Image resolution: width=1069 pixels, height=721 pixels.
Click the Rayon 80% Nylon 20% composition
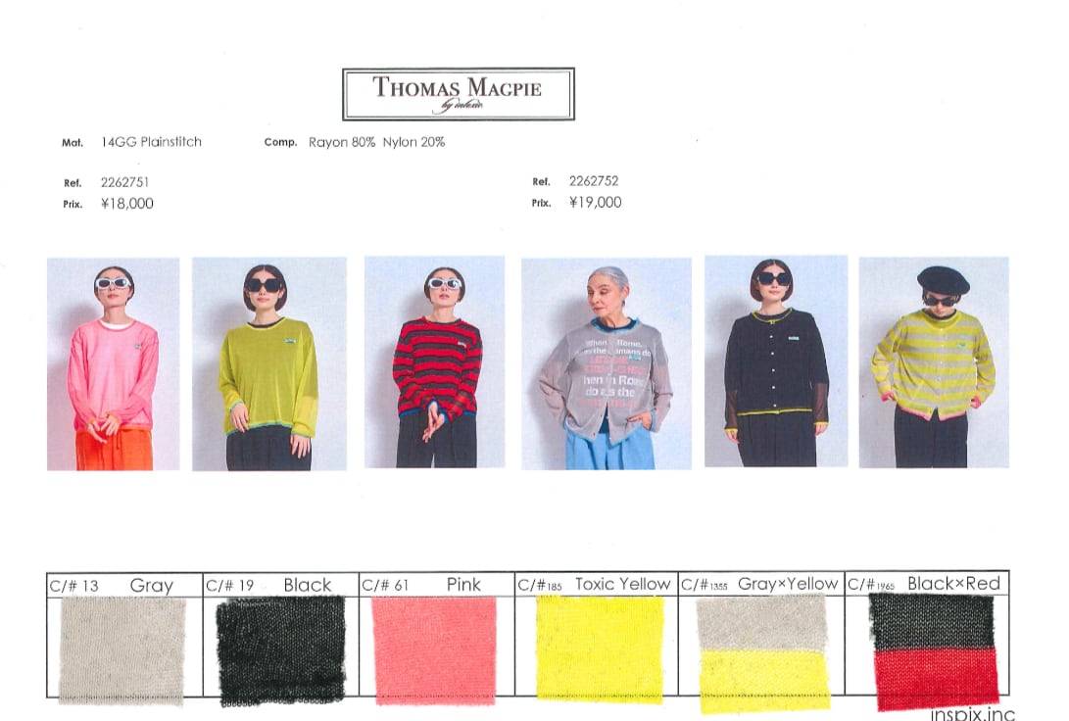(376, 142)
